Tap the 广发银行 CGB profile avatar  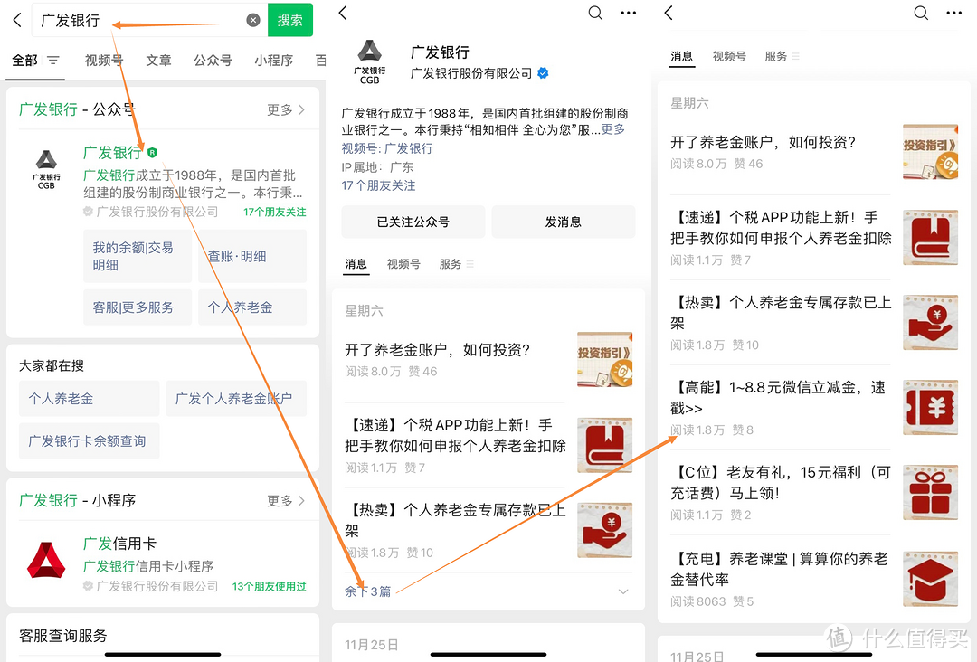(369, 61)
